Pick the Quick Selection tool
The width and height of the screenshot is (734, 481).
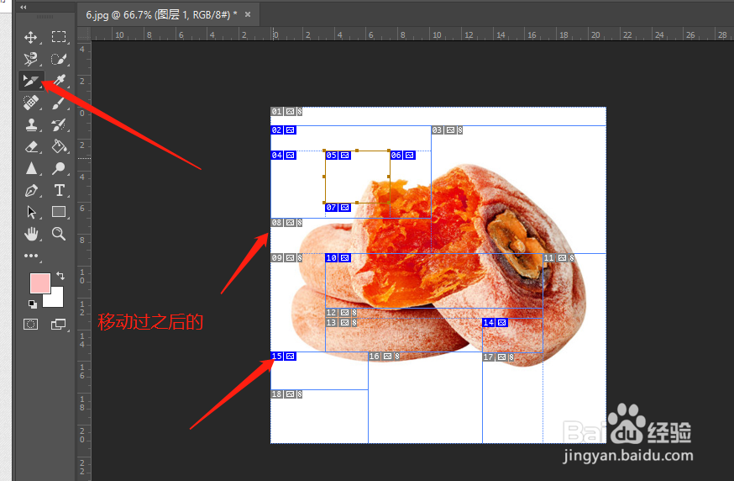59,59
